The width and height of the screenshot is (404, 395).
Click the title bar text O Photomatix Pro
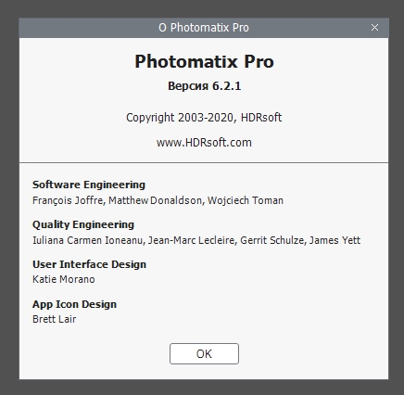click(204, 28)
